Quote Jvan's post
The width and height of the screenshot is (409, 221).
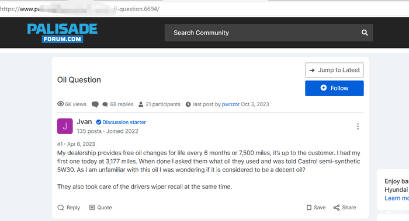(x=100, y=208)
